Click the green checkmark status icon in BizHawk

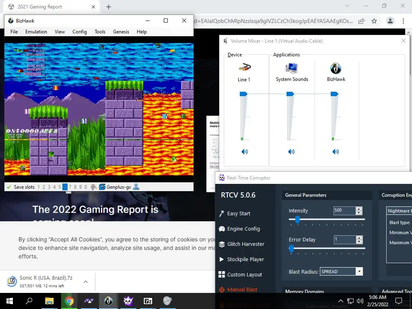9,187
